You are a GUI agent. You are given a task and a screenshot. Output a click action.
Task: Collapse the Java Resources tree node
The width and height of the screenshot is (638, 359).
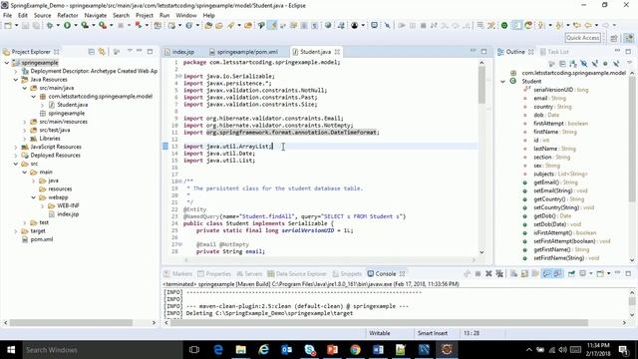(16, 80)
